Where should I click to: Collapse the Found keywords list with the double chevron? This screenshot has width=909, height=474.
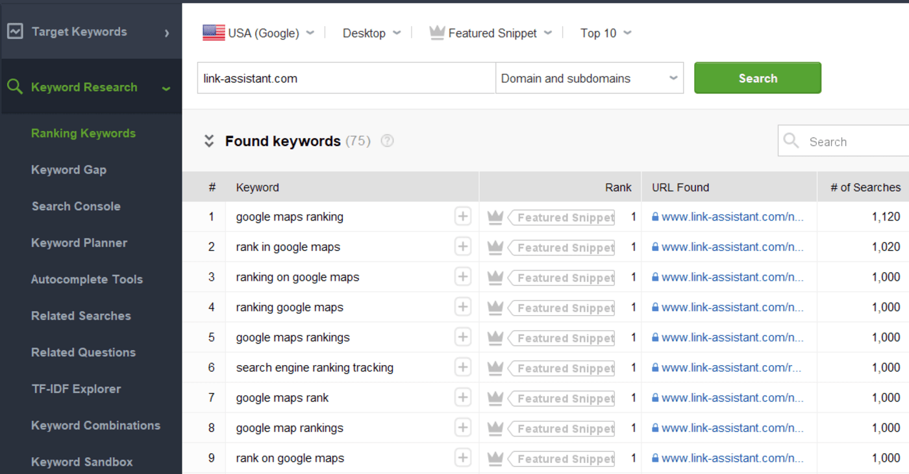[x=209, y=140]
